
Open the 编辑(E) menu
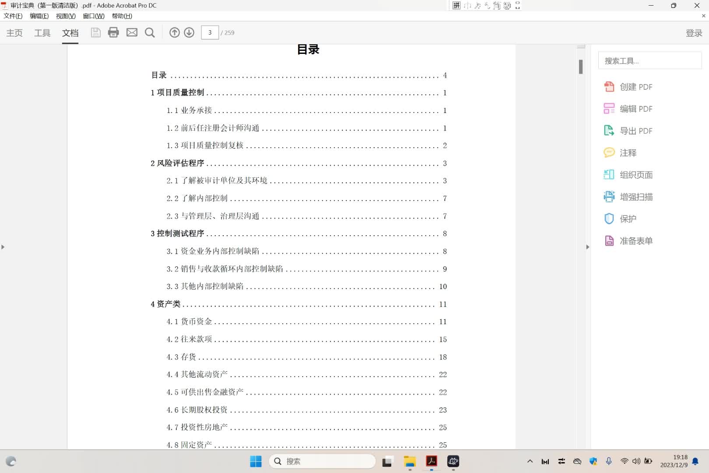(39, 16)
